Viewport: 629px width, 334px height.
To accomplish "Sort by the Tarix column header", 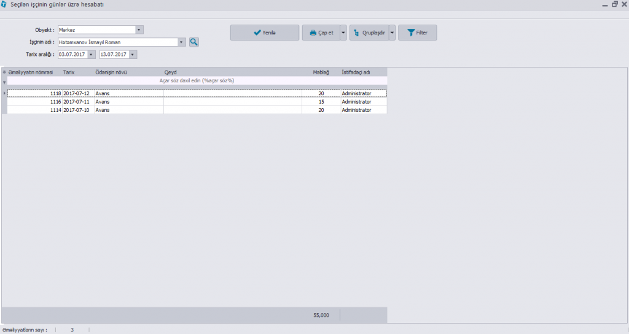I will coord(69,72).
